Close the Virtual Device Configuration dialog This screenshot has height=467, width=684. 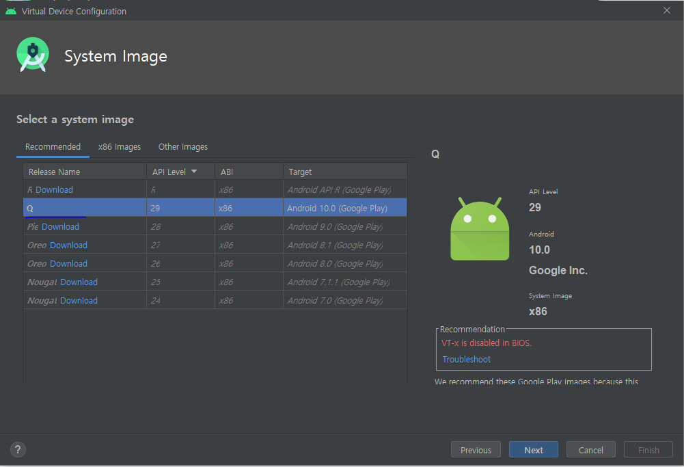click(666, 10)
